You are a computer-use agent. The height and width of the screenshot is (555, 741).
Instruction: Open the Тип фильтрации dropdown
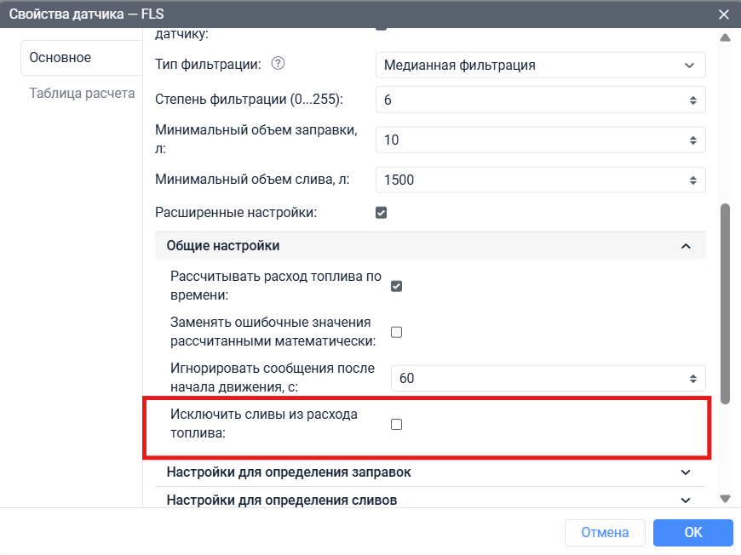(x=541, y=64)
